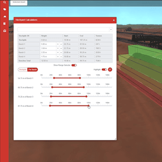Expand the Bench 2 height dropdown arrow

click(x=58, y=48)
